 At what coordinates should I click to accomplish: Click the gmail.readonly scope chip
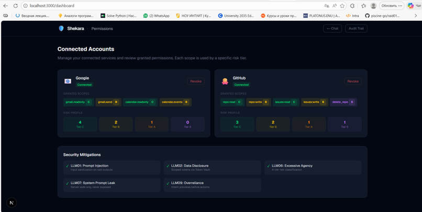click(x=79, y=102)
